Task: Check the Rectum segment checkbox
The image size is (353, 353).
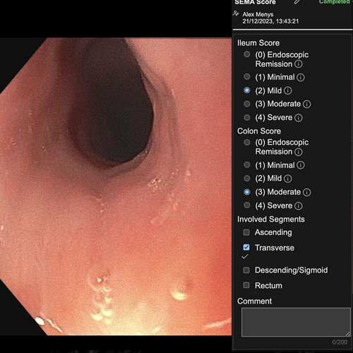Action: (246, 285)
